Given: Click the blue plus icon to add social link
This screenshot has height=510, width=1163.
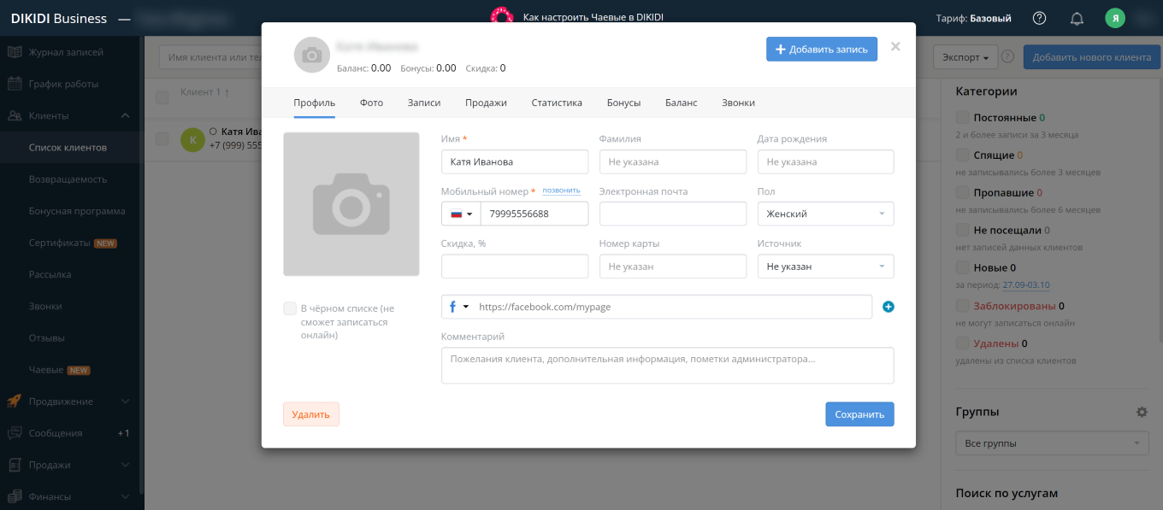Looking at the screenshot, I should pyautogui.click(x=888, y=307).
